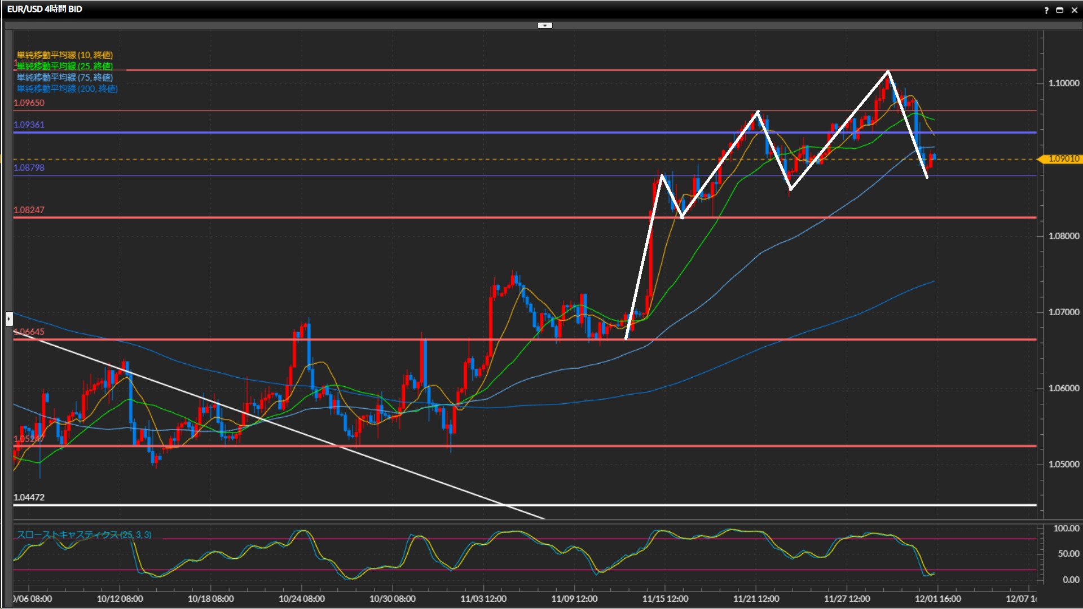Image resolution: width=1083 pixels, height=609 pixels.
Task: Select the 10-period simple moving average label
Action: pos(65,55)
